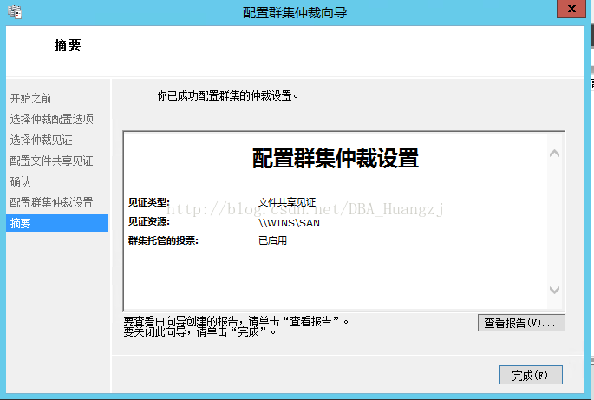Click the 群集托管的投票: label
594x400 pixels.
(163, 240)
